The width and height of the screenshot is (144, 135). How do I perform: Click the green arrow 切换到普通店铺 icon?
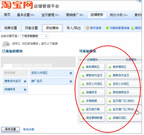tap(107, 28)
